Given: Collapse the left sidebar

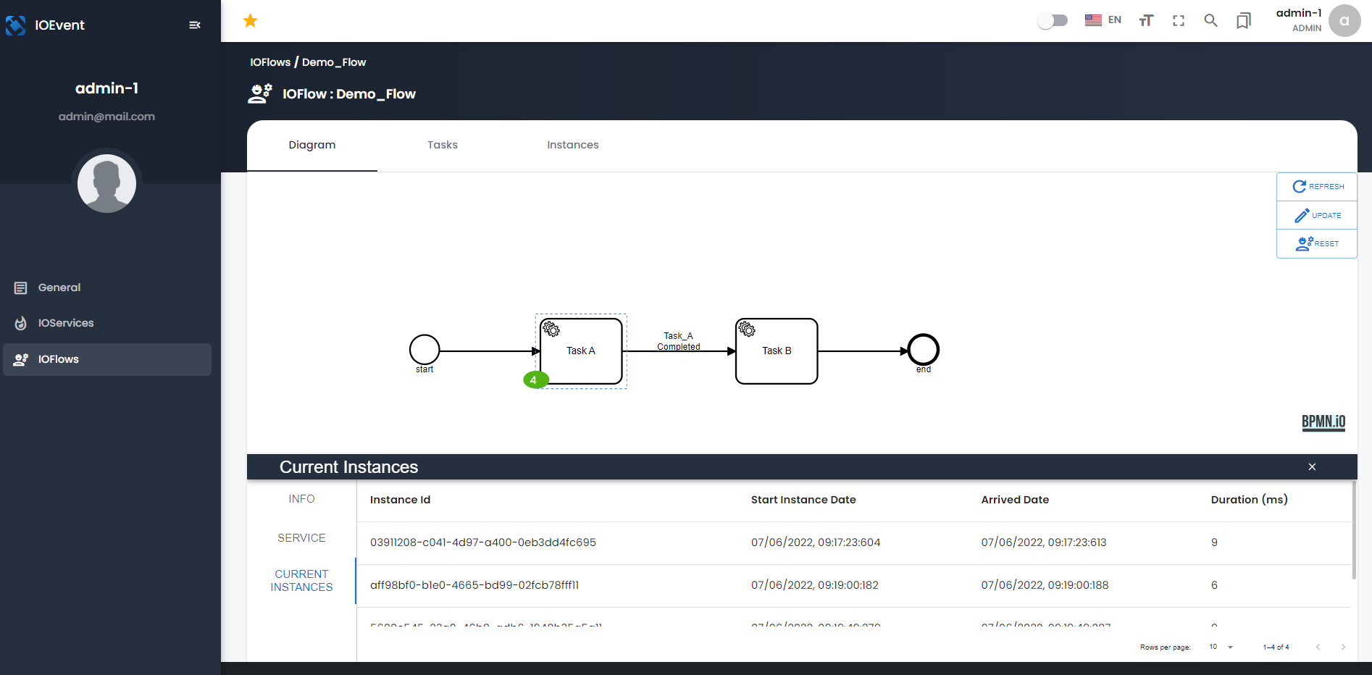Looking at the screenshot, I should (194, 25).
